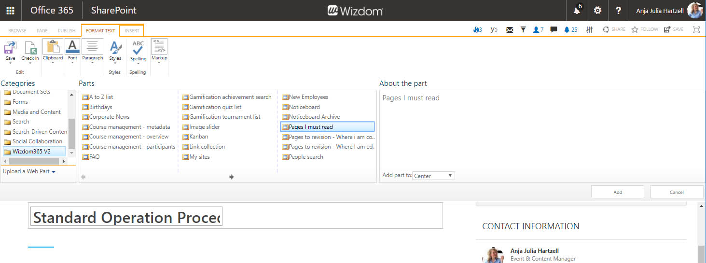Select the People search part

303,157
